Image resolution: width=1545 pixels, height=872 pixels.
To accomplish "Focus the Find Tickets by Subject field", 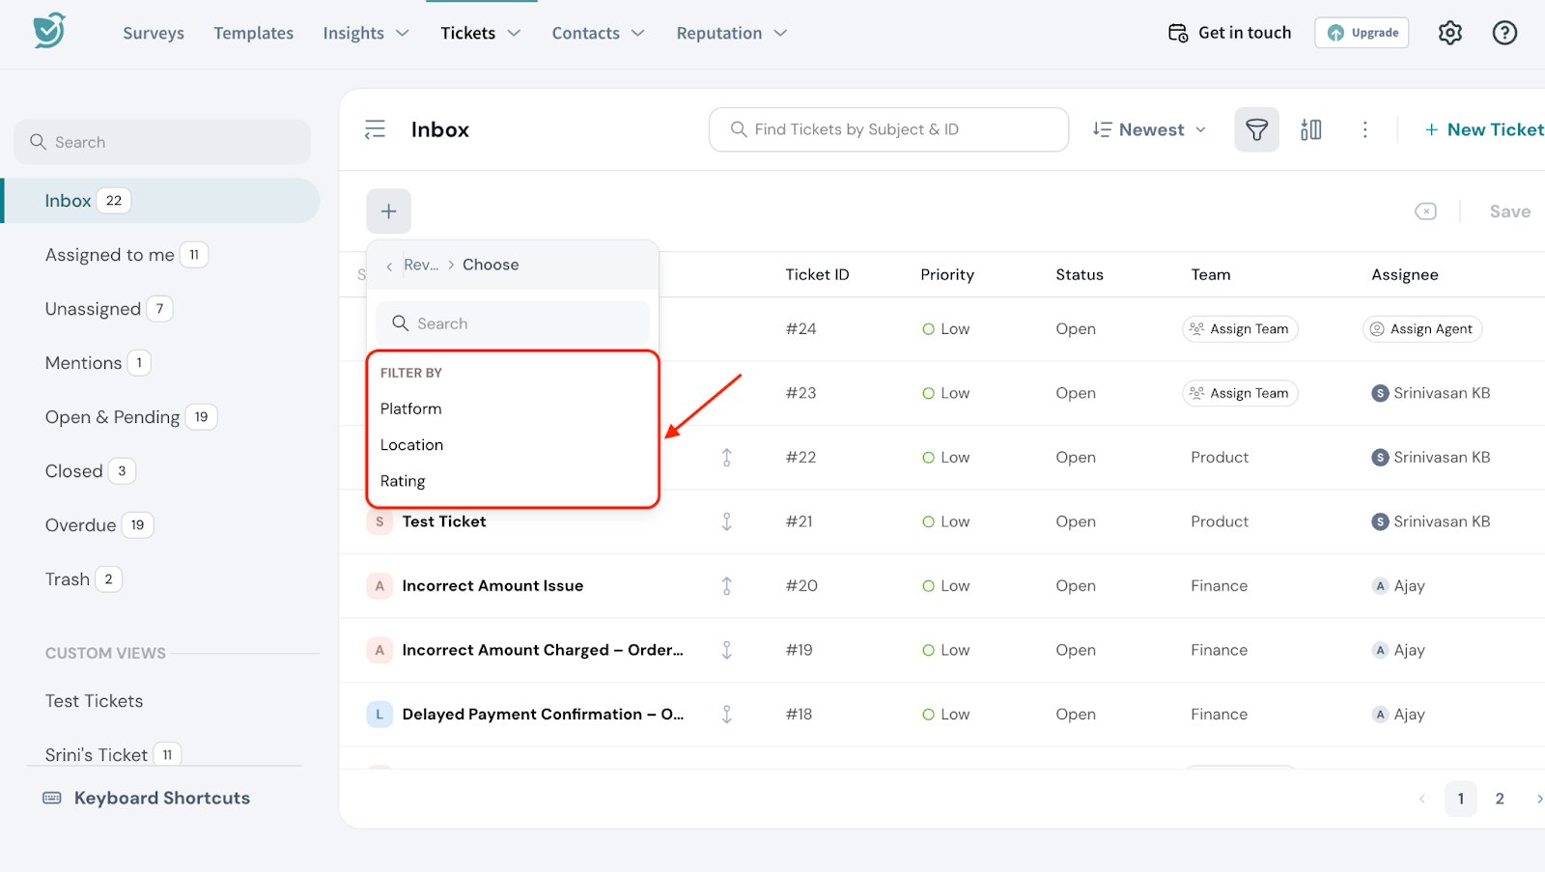I will [x=888, y=129].
